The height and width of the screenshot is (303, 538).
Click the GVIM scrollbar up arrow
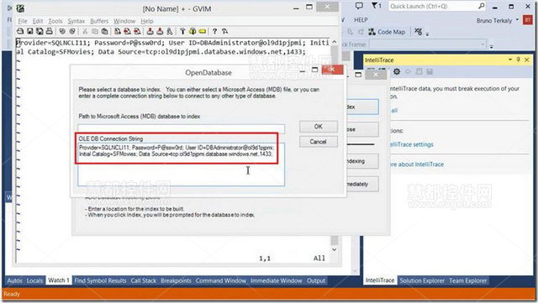coord(335,42)
